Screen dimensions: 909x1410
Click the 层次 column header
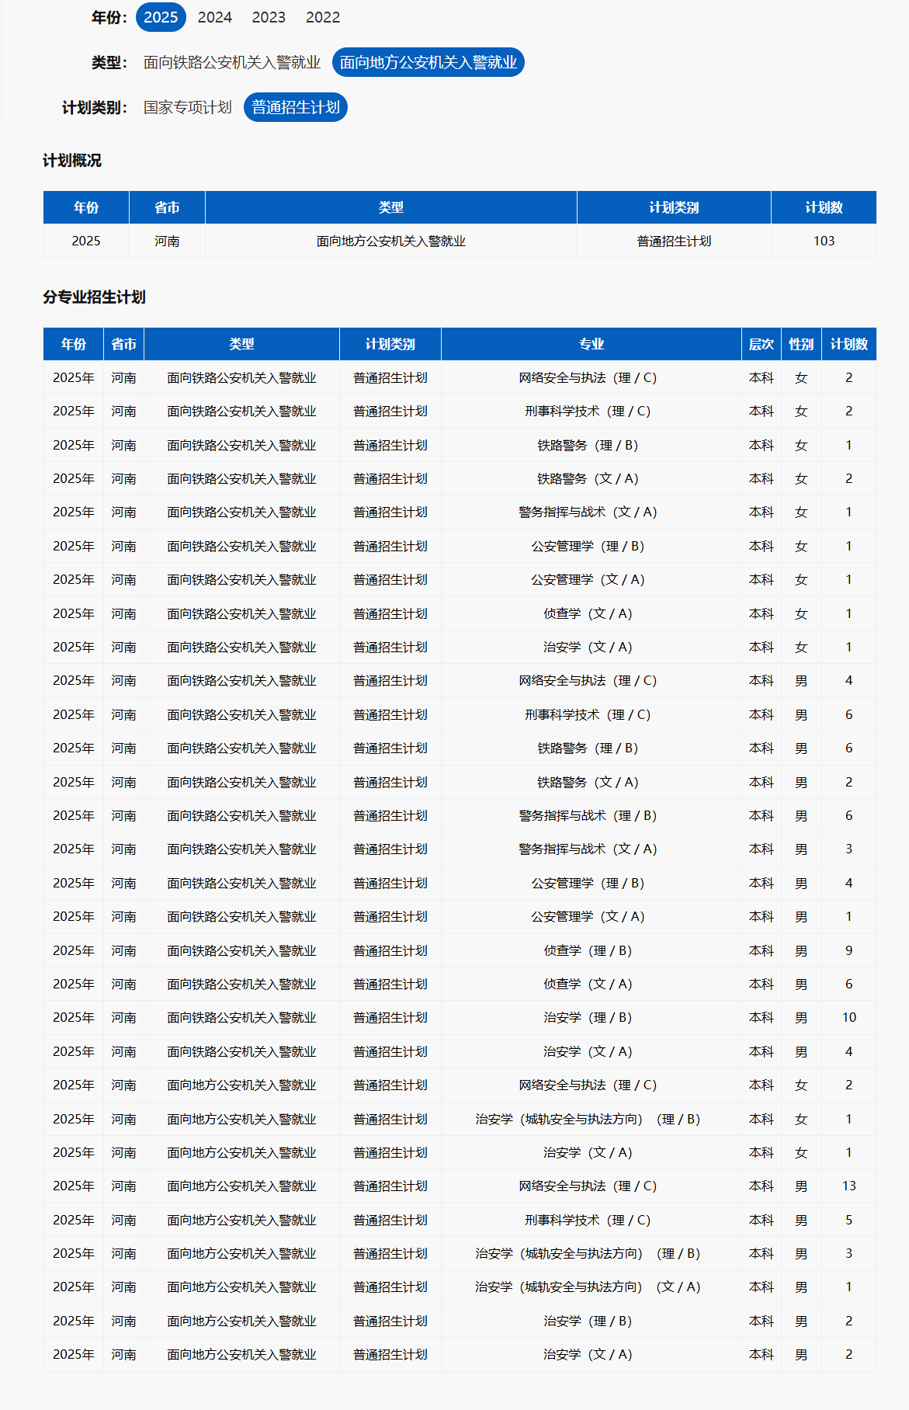[x=761, y=344]
